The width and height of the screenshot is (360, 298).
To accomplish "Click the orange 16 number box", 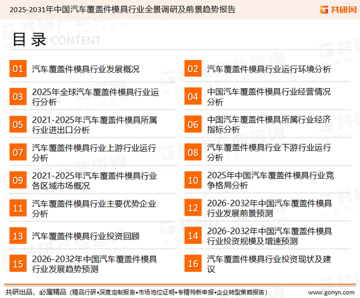I will pyautogui.click(x=193, y=264).
